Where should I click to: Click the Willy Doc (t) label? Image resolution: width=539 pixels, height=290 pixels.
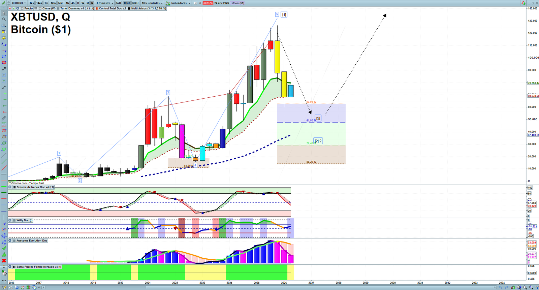pyautogui.click(x=25, y=220)
